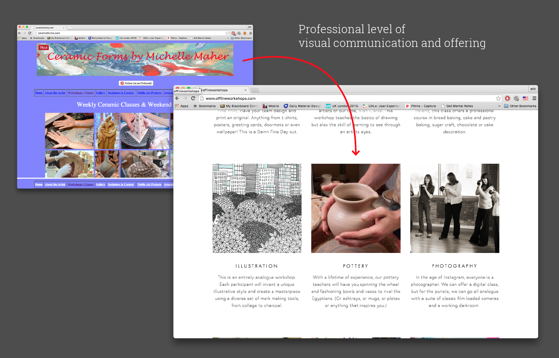
Task: Open Mobile bookmark in offlineworkshops window
Action: tap(271, 106)
